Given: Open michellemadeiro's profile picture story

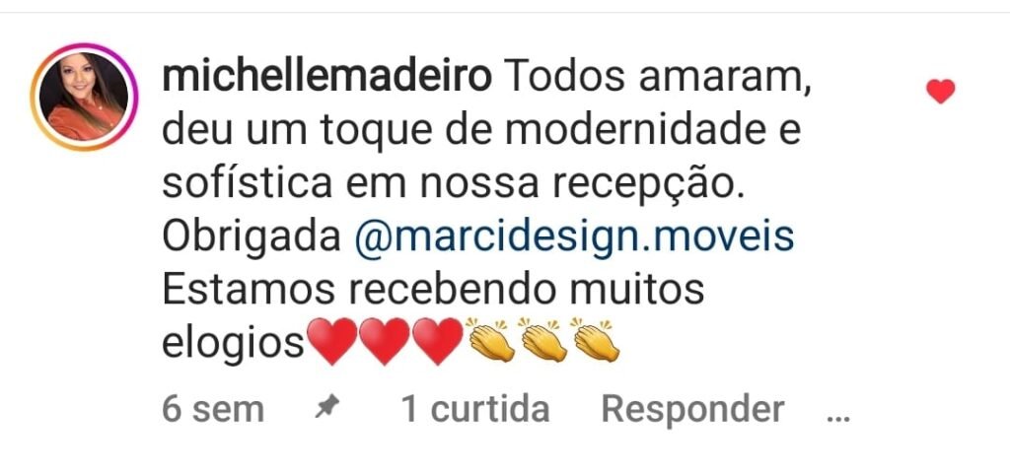Looking at the screenshot, I should tap(84, 97).
